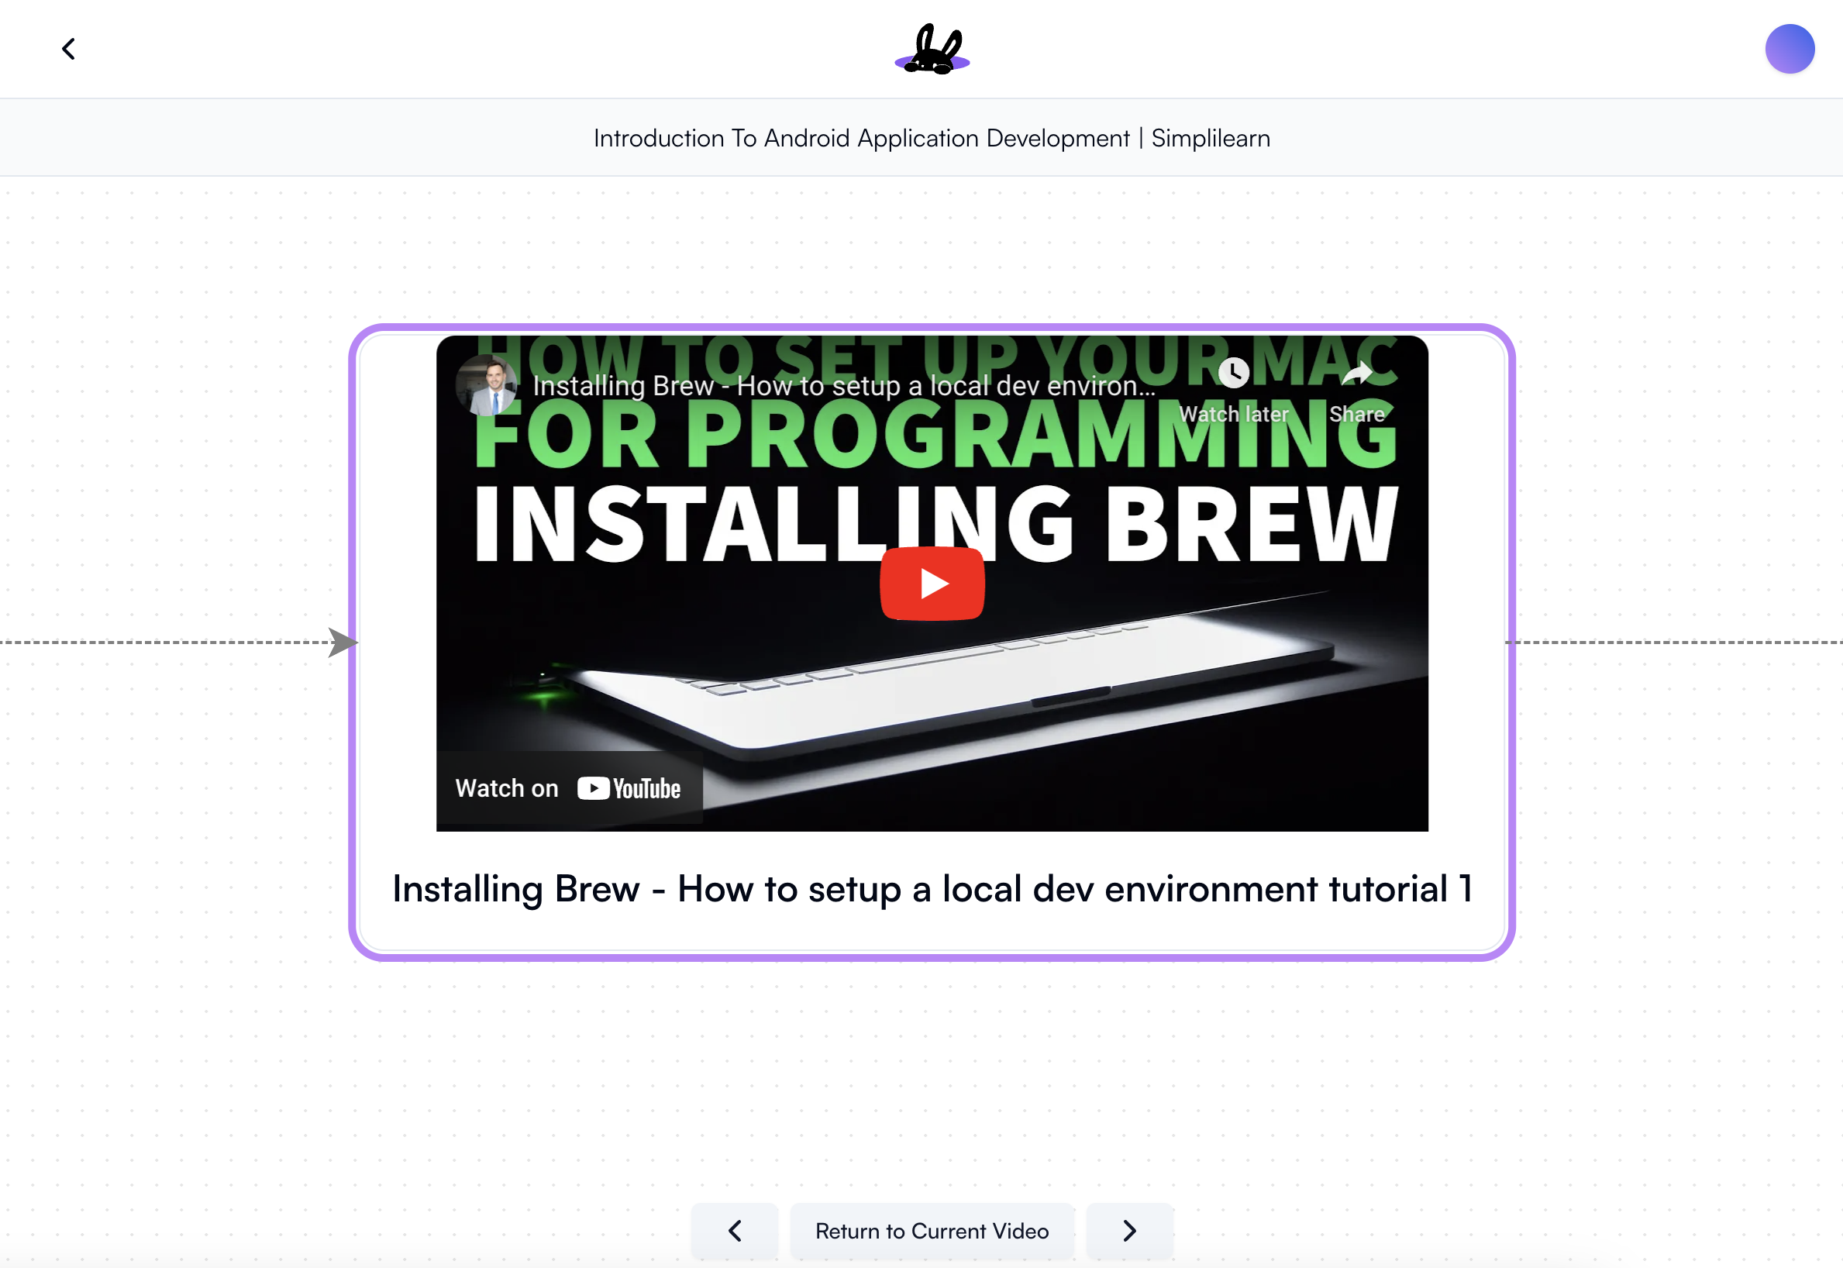Click the Watch later clock icon
1843x1268 pixels.
1233,373
